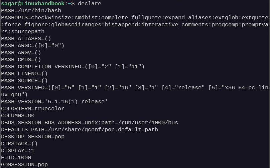Click the DBUS_SESSION_BUS_ADDRESS line
270x168 pixels.
[90, 123]
